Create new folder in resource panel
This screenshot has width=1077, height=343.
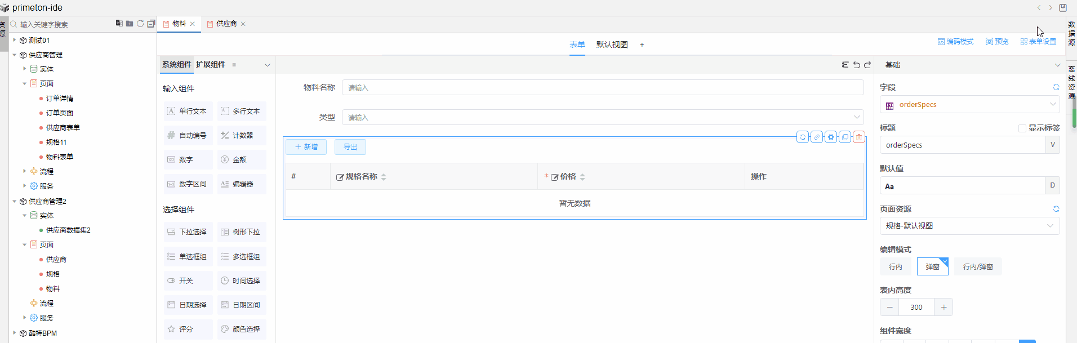[x=130, y=24]
